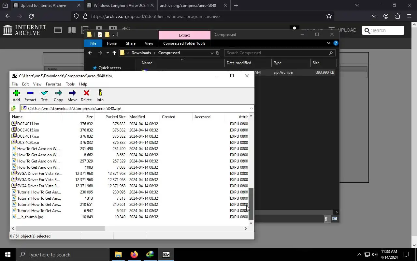Sort 7-Zip list by Accessed column
The height and width of the screenshot is (261, 417).
tap(208, 116)
